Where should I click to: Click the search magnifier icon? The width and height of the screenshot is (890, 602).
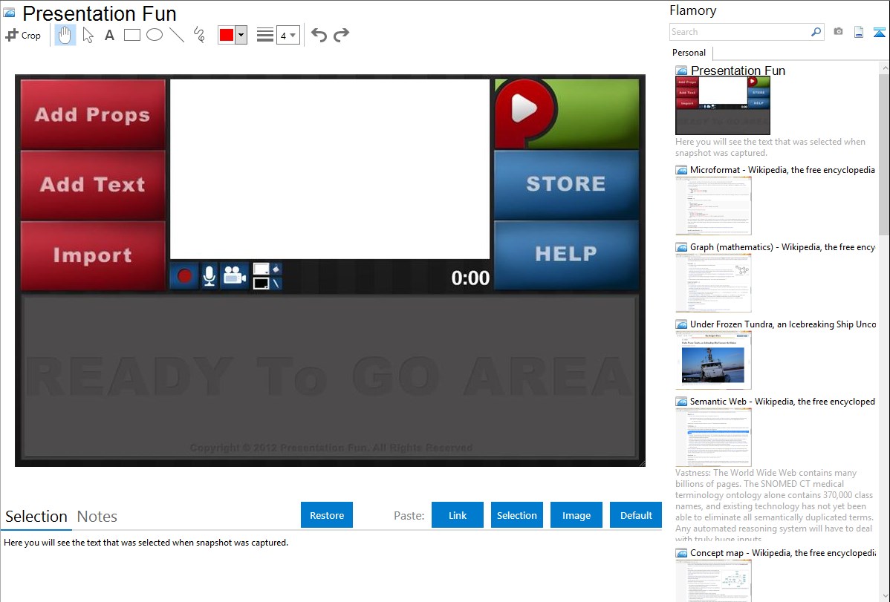(x=816, y=33)
